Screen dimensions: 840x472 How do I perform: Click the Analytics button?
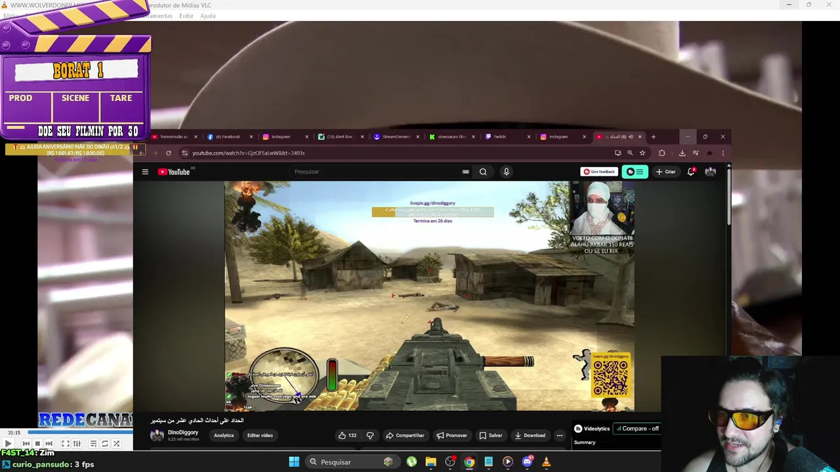click(224, 435)
